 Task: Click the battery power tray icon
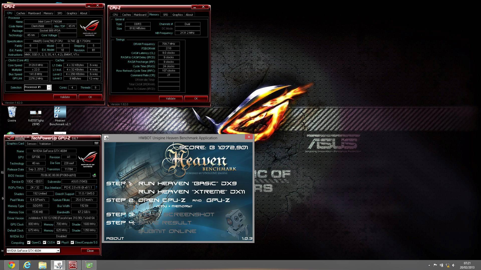point(441,265)
